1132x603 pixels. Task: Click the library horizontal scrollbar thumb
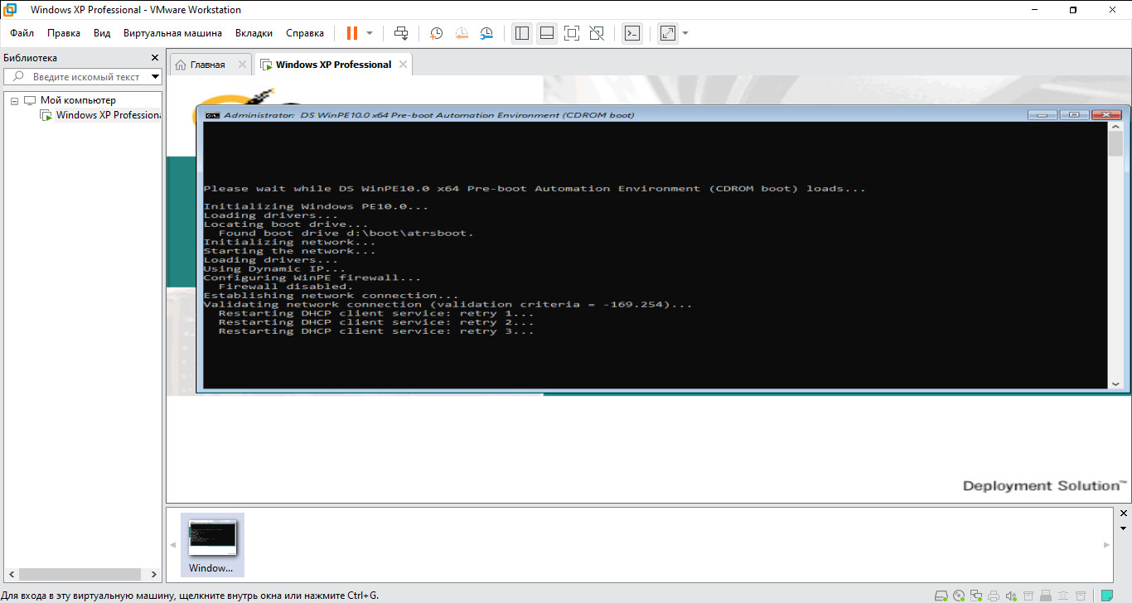tap(80, 573)
